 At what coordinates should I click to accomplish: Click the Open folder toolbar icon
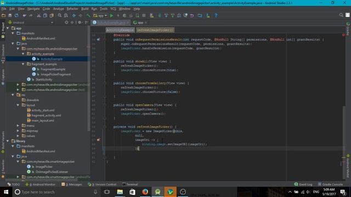(x=4, y=15)
